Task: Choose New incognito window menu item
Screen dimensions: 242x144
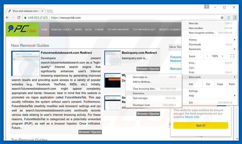Action: (x=201, y=33)
